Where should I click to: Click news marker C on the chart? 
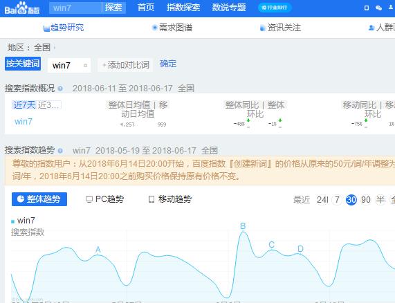[272, 245]
